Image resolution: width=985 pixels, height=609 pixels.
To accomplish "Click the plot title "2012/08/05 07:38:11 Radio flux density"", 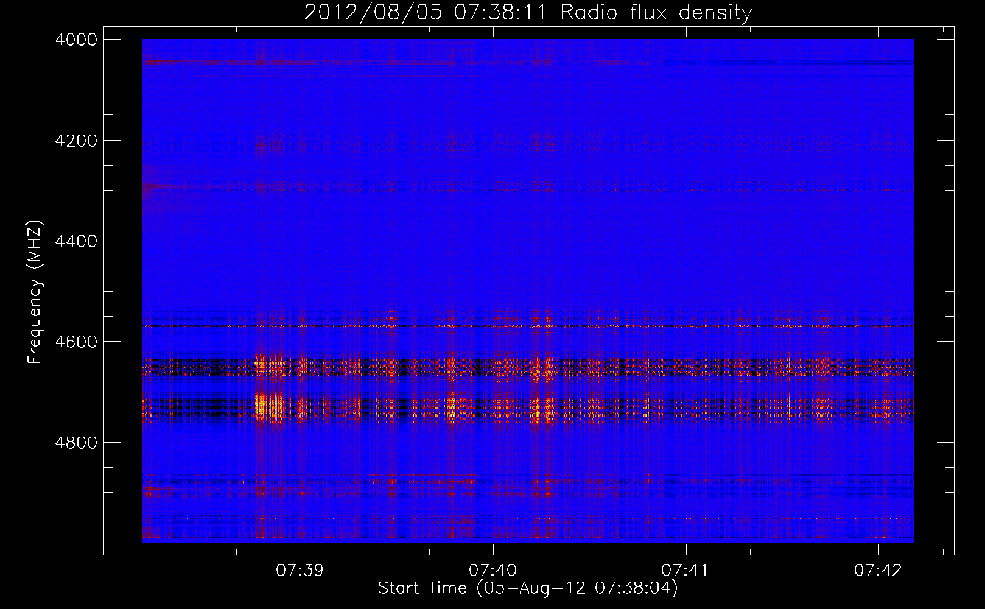I will (528, 12).
